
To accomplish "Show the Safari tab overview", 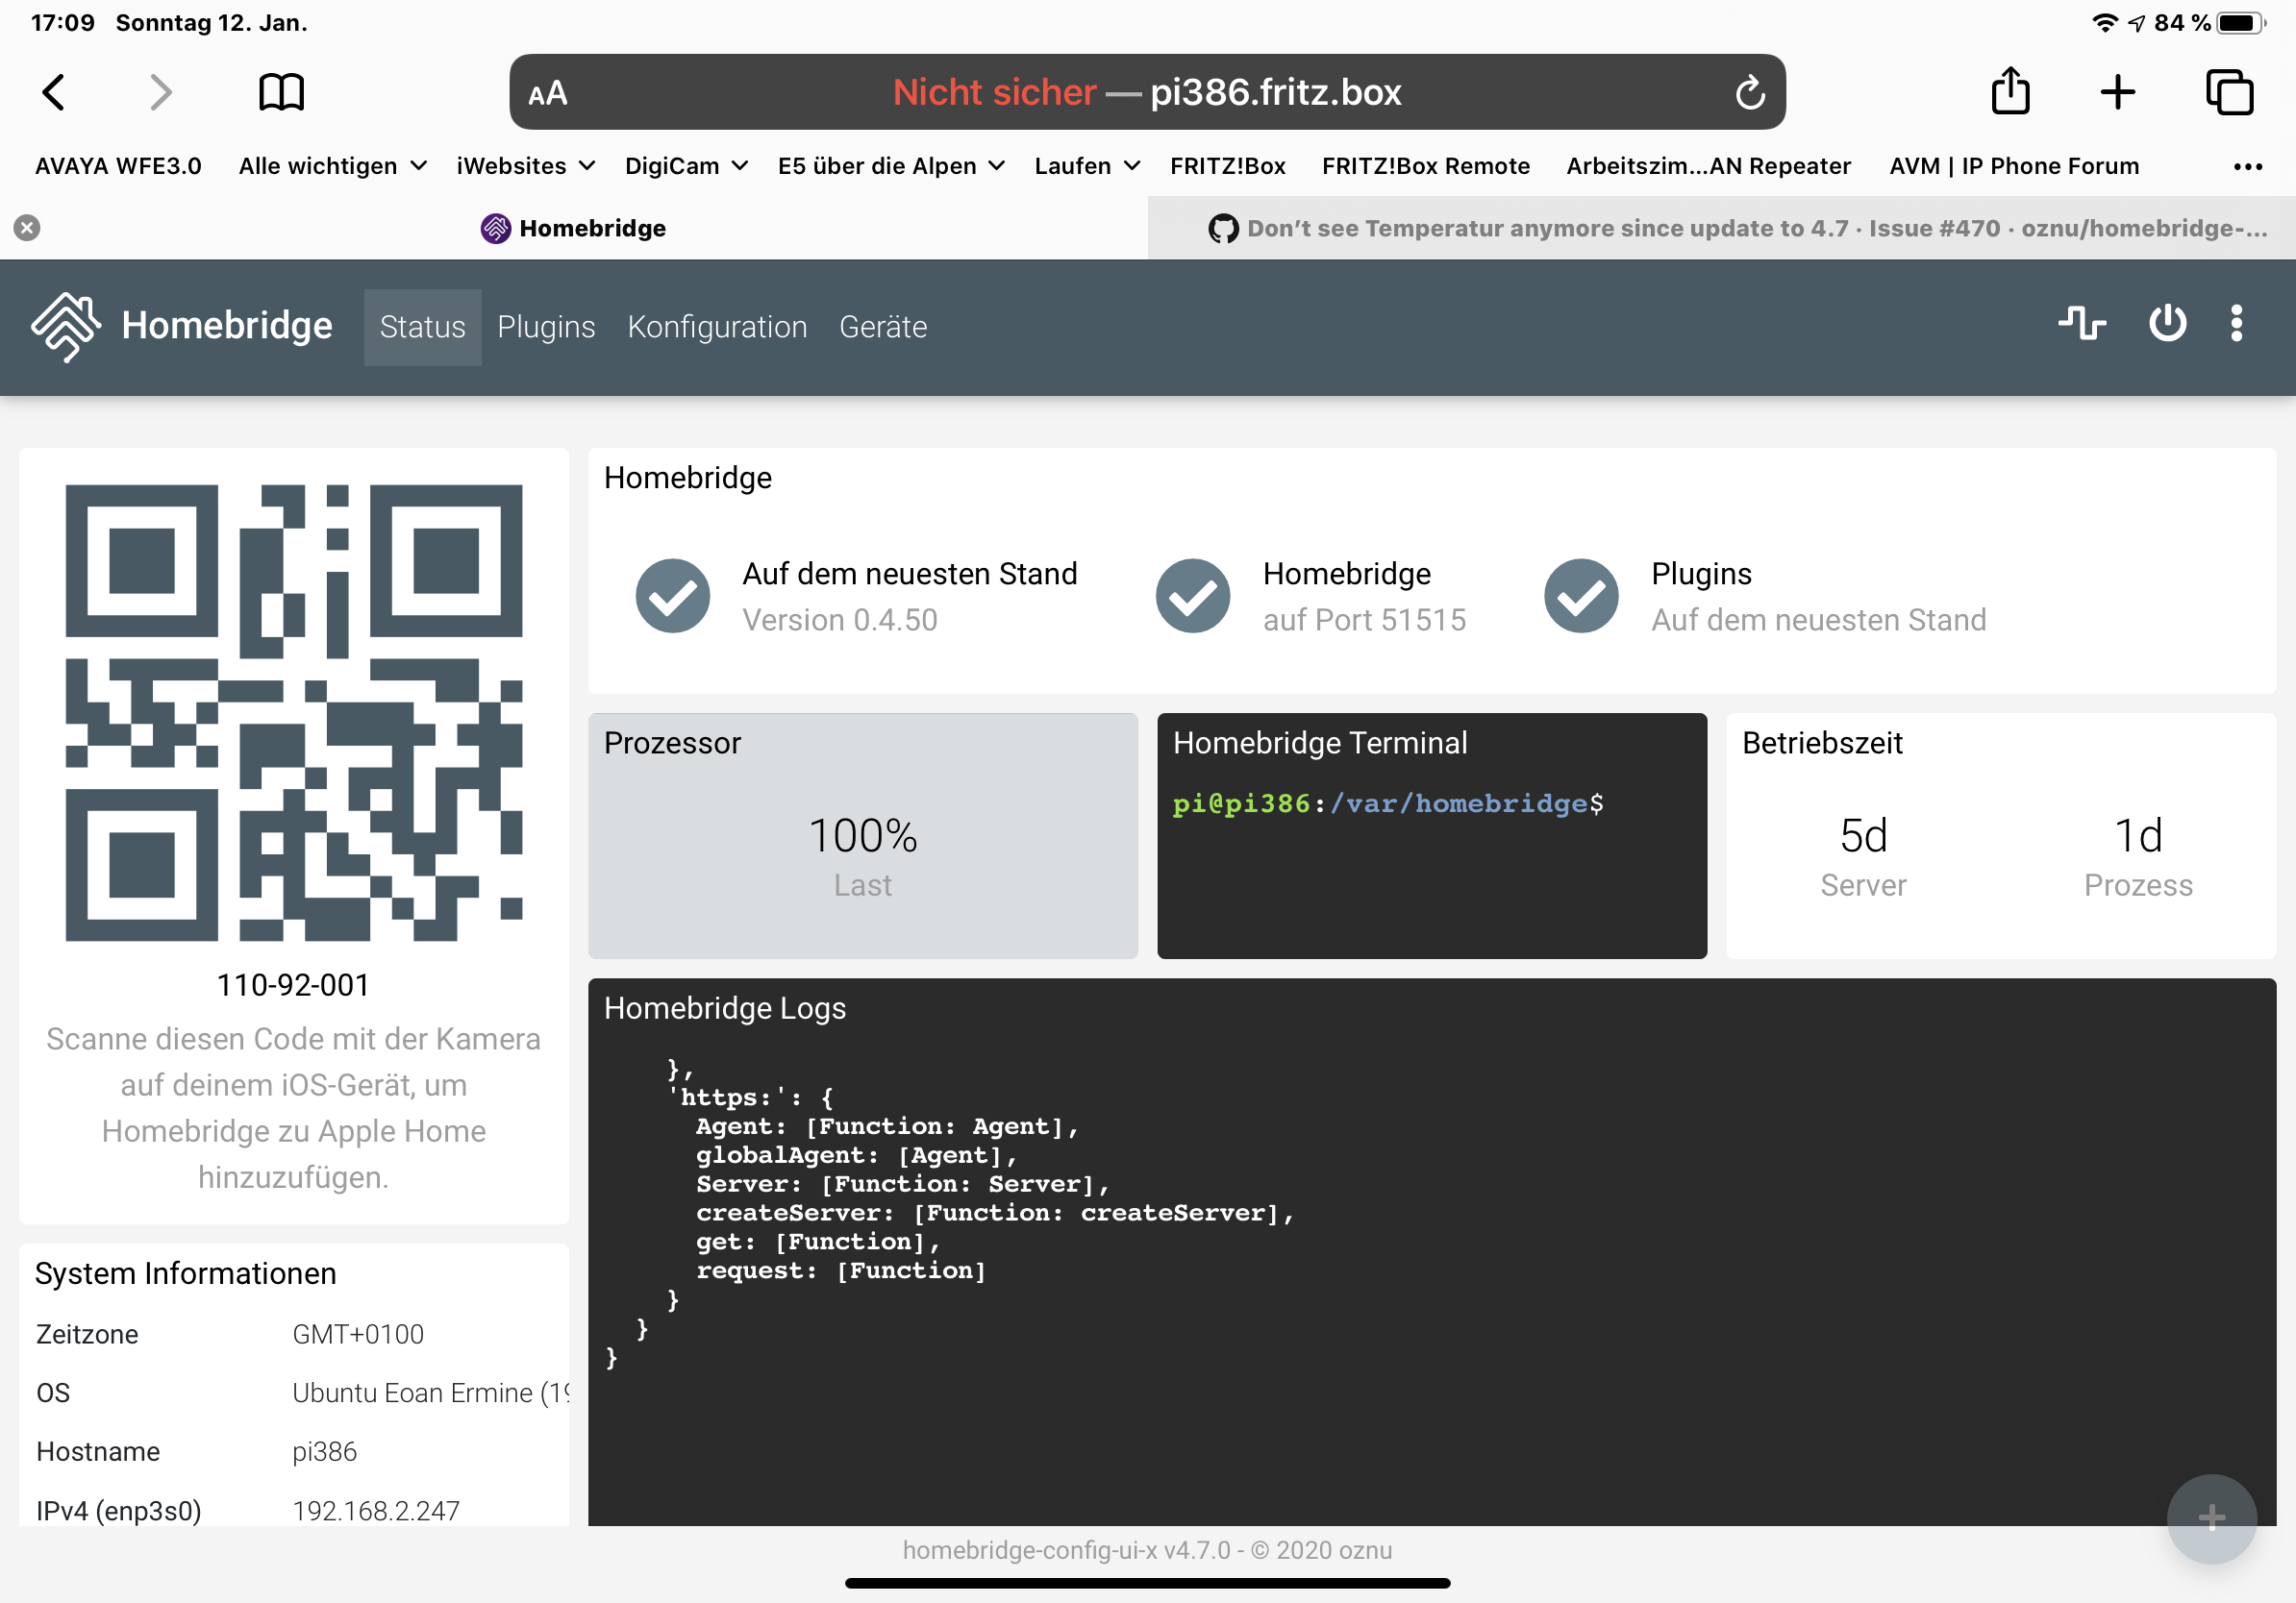I will click(x=2230, y=92).
